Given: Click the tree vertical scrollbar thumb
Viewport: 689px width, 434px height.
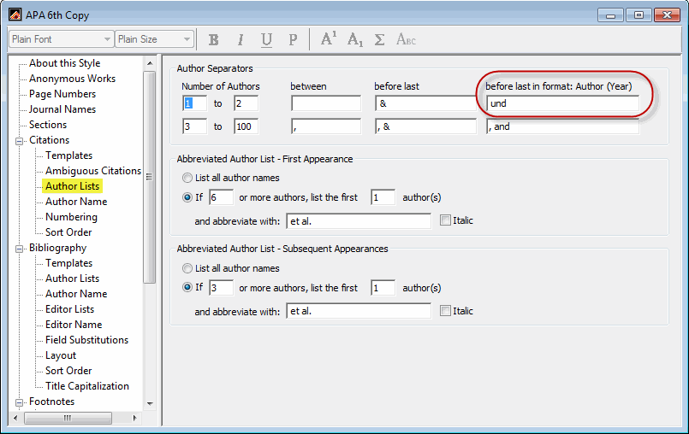Looking at the screenshot, I should point(150,177).
